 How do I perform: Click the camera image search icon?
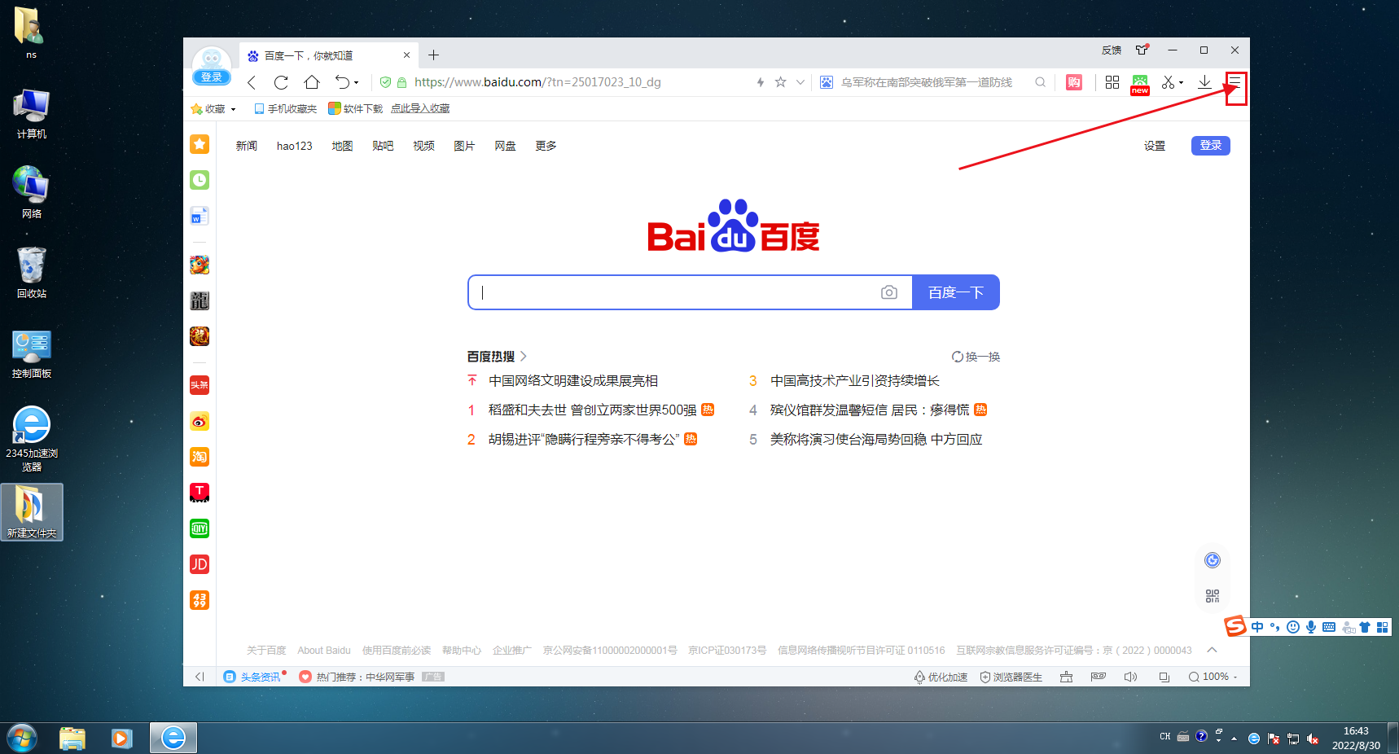(x=889, y=292)
